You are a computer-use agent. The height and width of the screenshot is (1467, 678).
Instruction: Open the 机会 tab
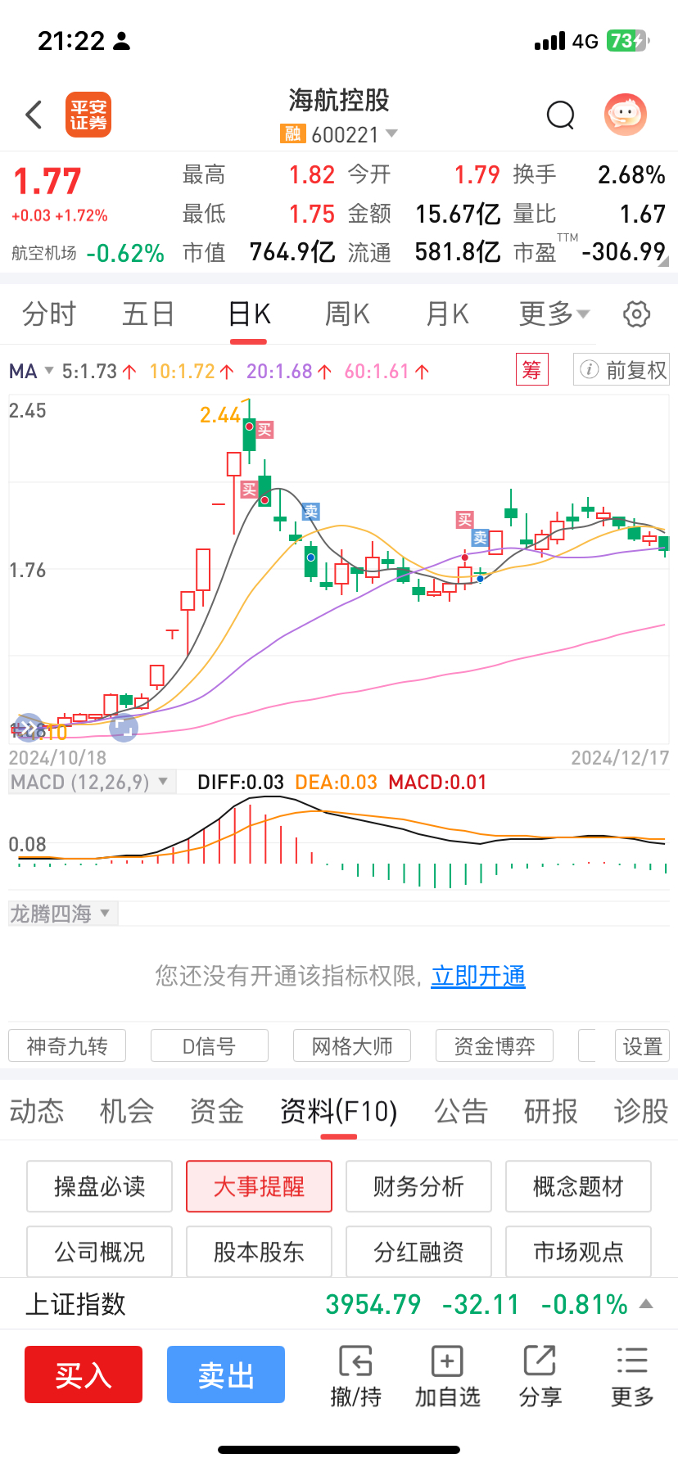127,1111
